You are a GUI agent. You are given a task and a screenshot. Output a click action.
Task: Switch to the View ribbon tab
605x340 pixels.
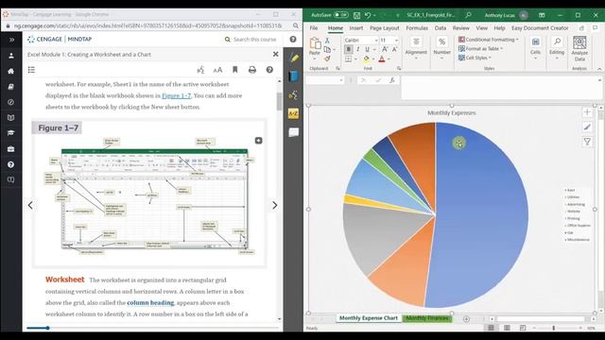click(481, 28)
